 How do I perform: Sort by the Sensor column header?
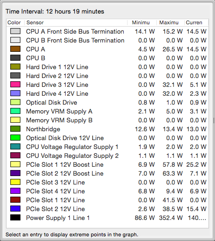(x=76, y=22)
